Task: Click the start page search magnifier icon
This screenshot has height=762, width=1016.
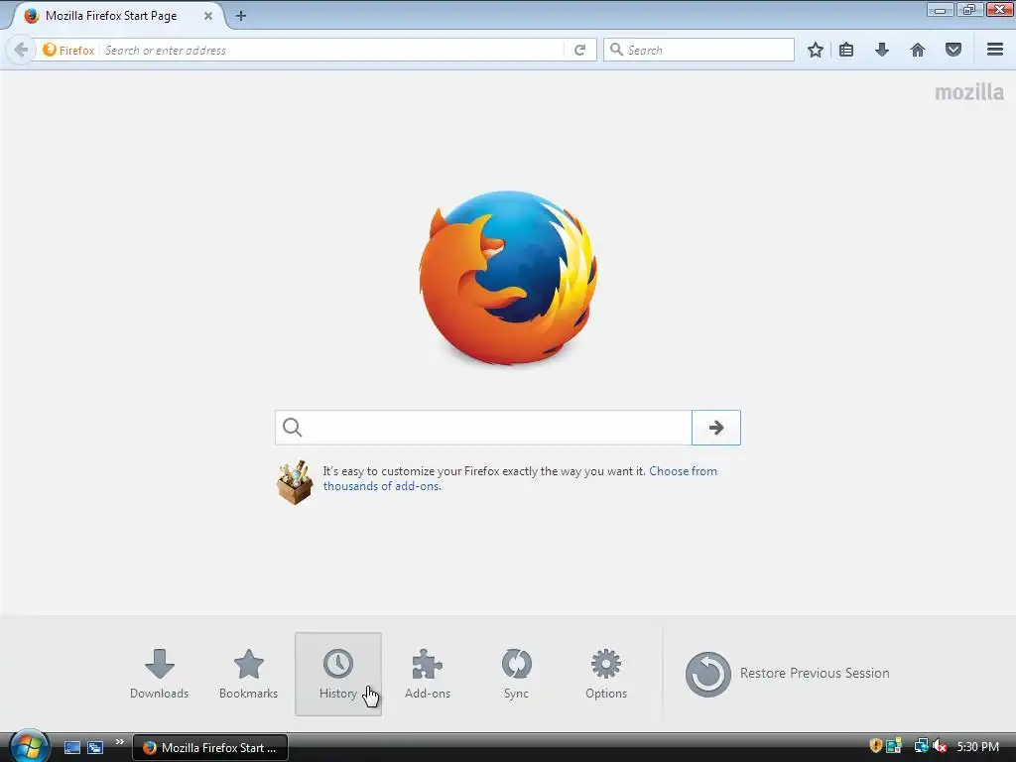Action: click(x=293, y=427)
